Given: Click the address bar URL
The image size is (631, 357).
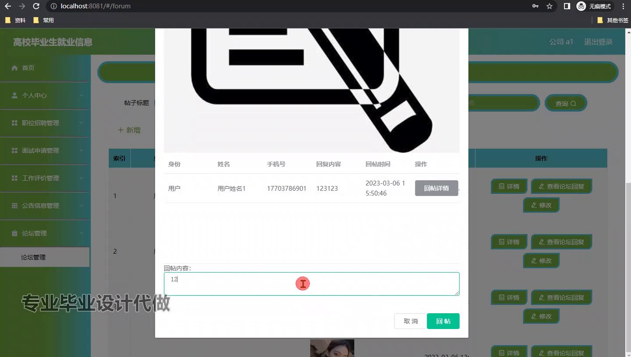Looking at the screenshot, I should pos(96,6).
